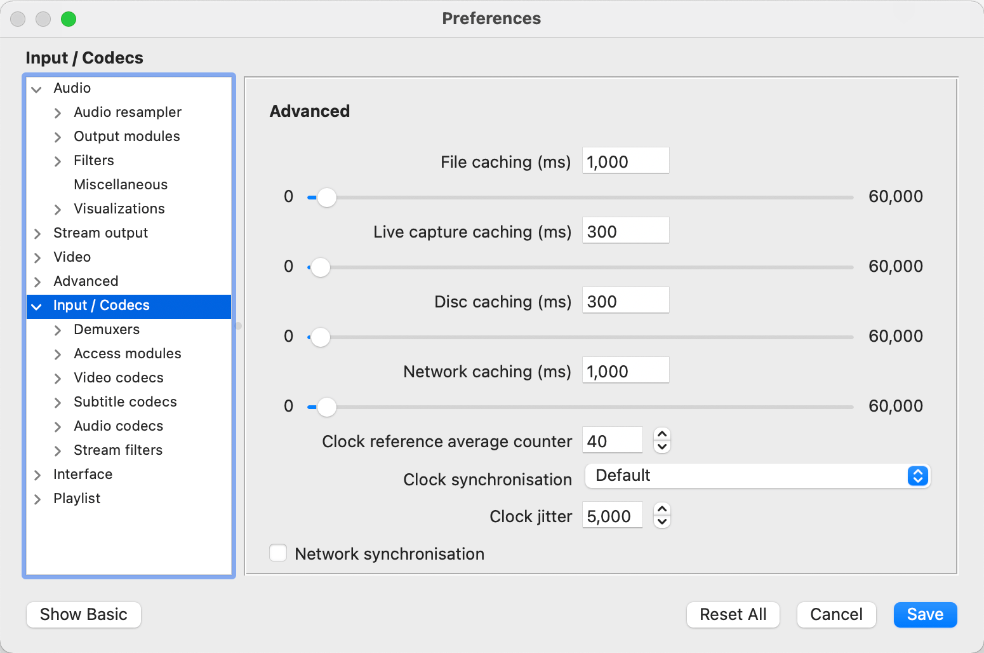
Task: Expand the Advanced tree section chevron
Action: pos(37,282)
